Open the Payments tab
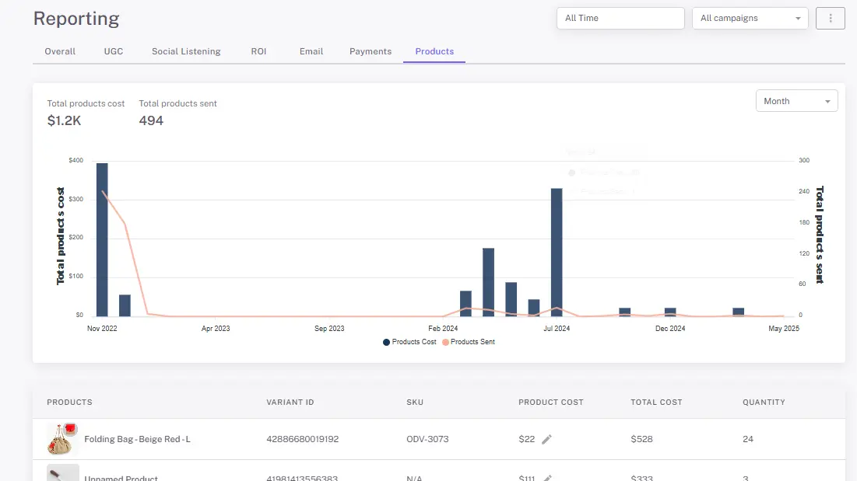The image size is (857, 481). click(371, 51)
